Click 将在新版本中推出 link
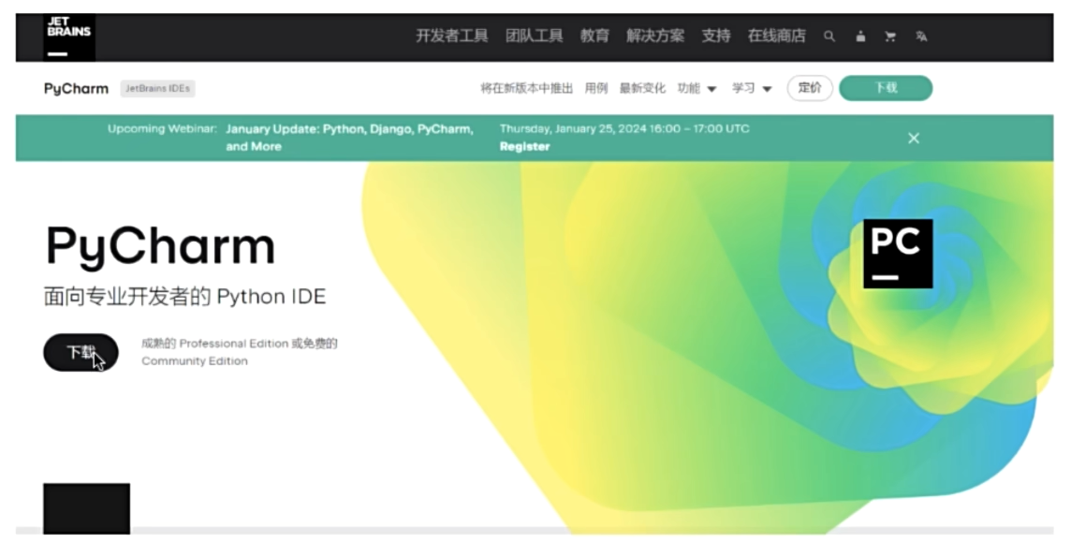Screen dimensions: 1071x543 click(x=527, y=88)
